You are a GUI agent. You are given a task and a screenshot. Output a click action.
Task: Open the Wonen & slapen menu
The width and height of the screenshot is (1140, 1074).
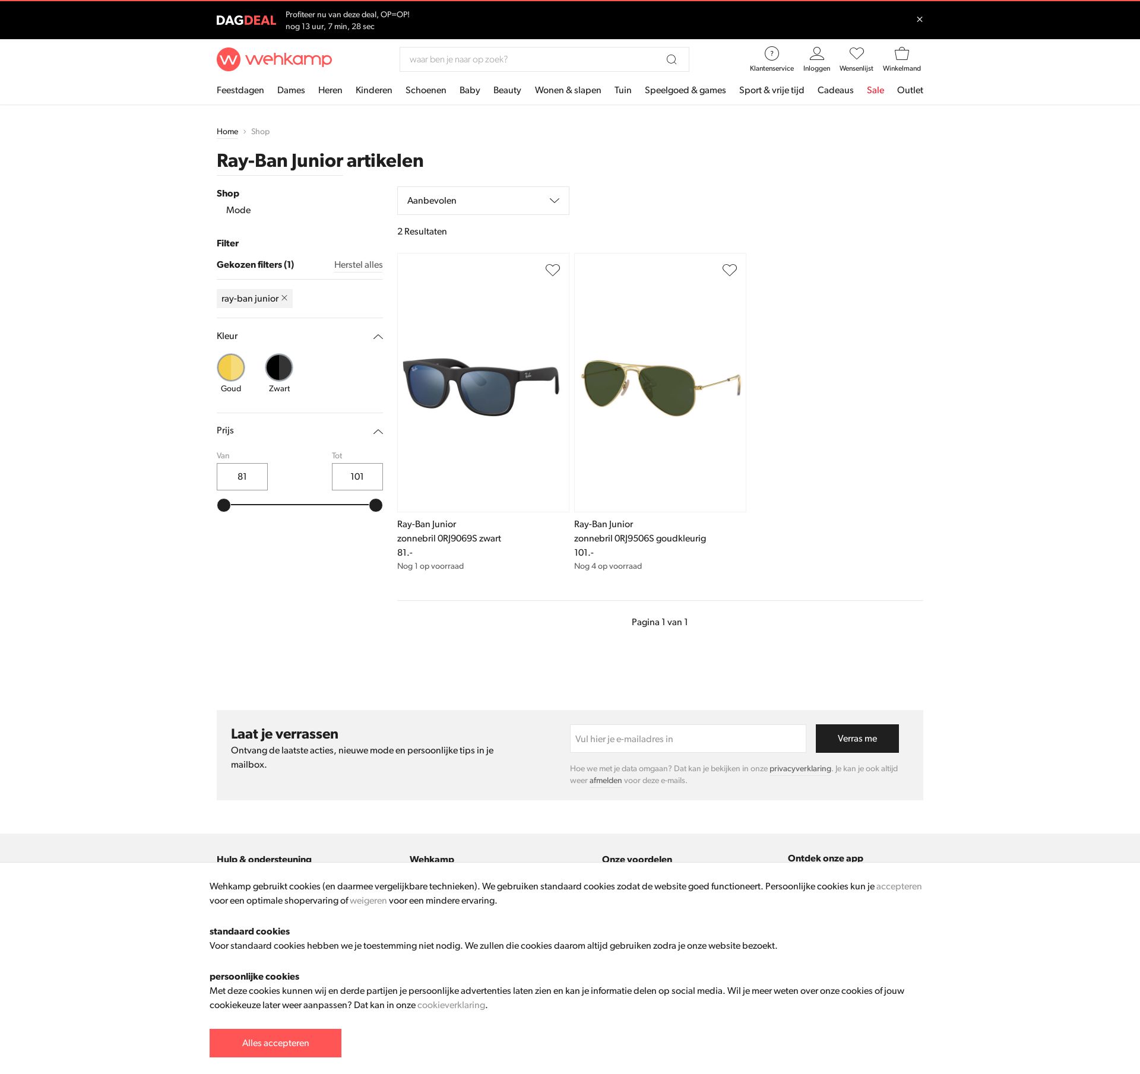click(568, 90)
